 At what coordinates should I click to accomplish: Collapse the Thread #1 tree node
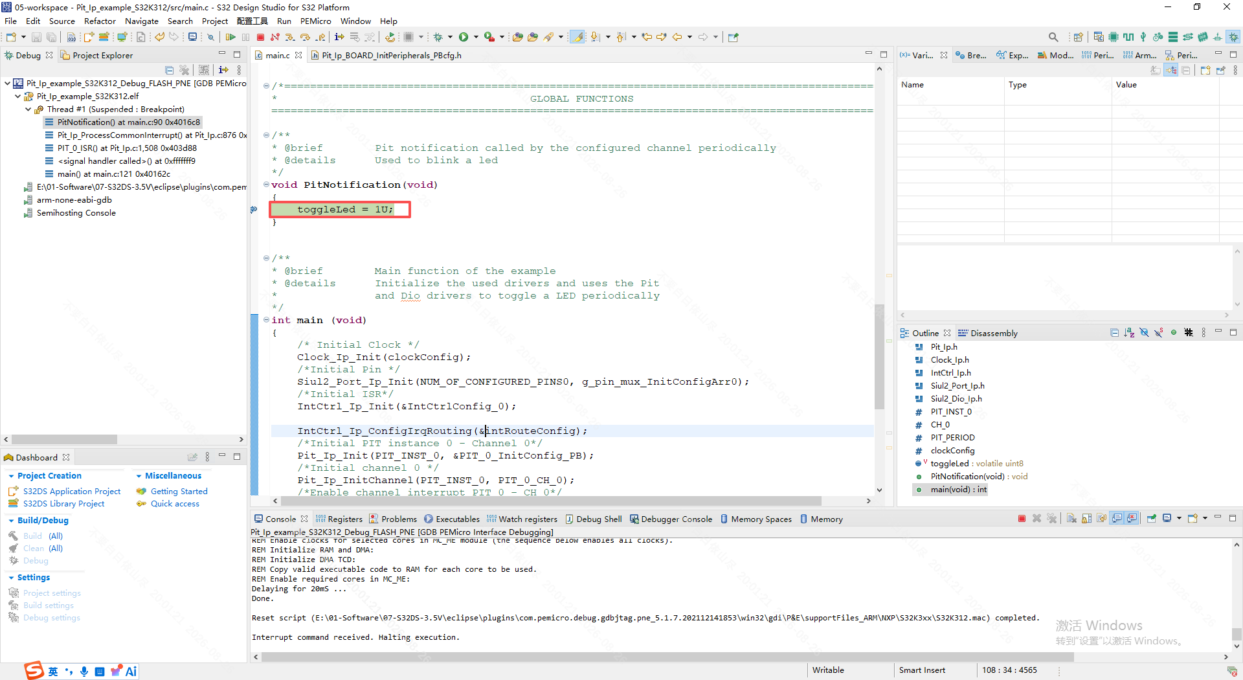tap(28, 109)
